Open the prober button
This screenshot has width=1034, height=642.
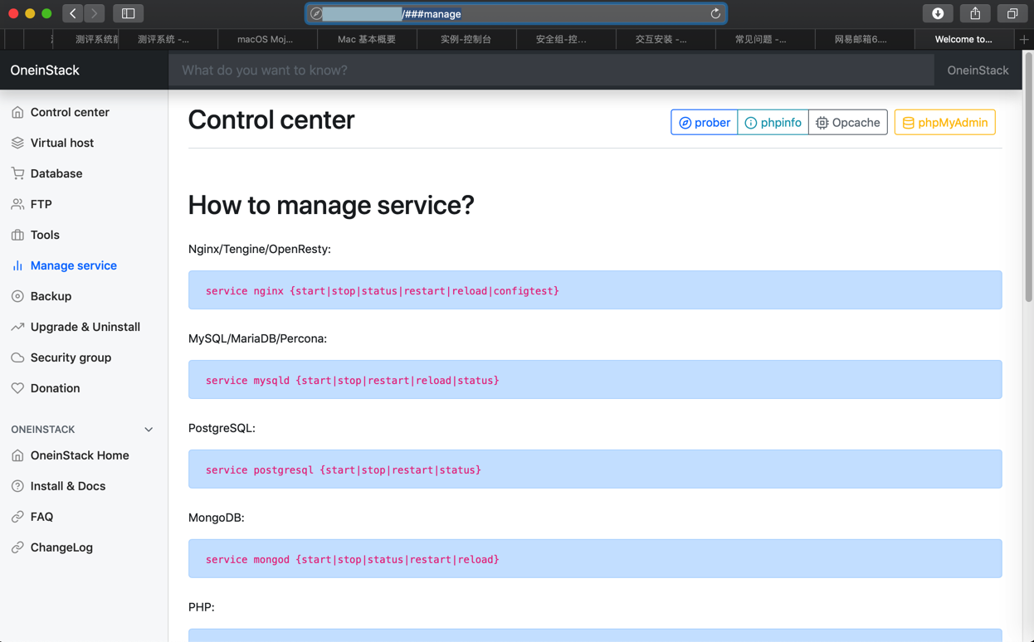pos(704,123)
